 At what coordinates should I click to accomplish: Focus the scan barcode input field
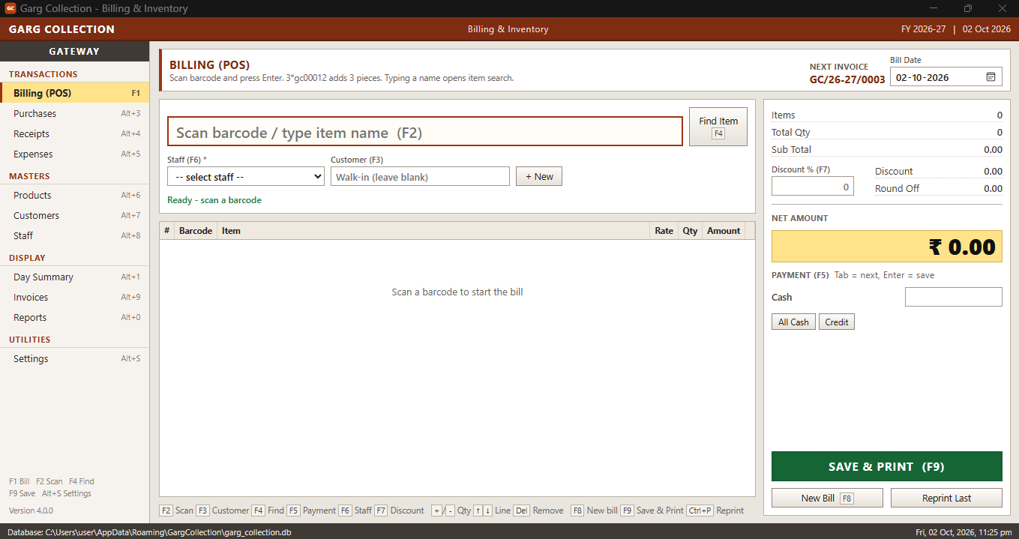(425, 131)
